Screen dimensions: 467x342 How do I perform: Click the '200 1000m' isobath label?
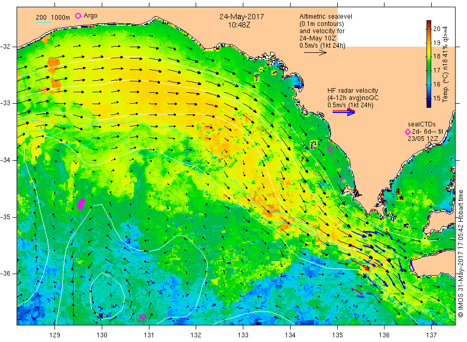[53, 18]
